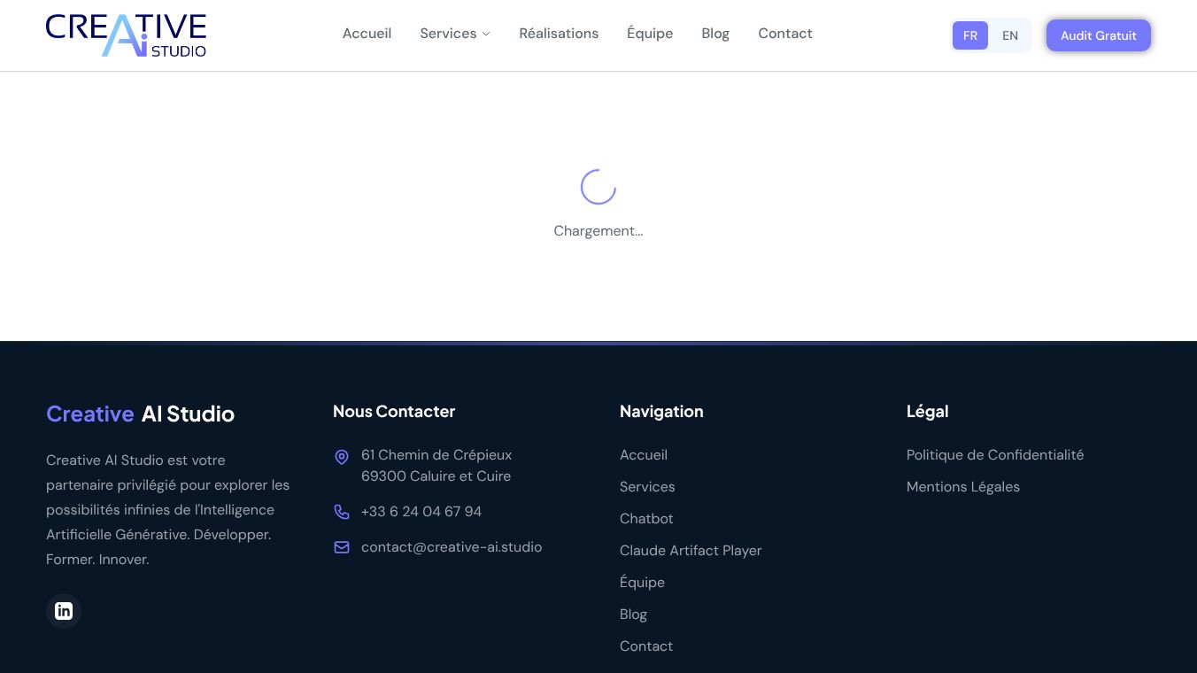Click the loading spinner circle
The height and width of the screenshot is (673, 1197).
pyautogui.click(x=598, y=187)
